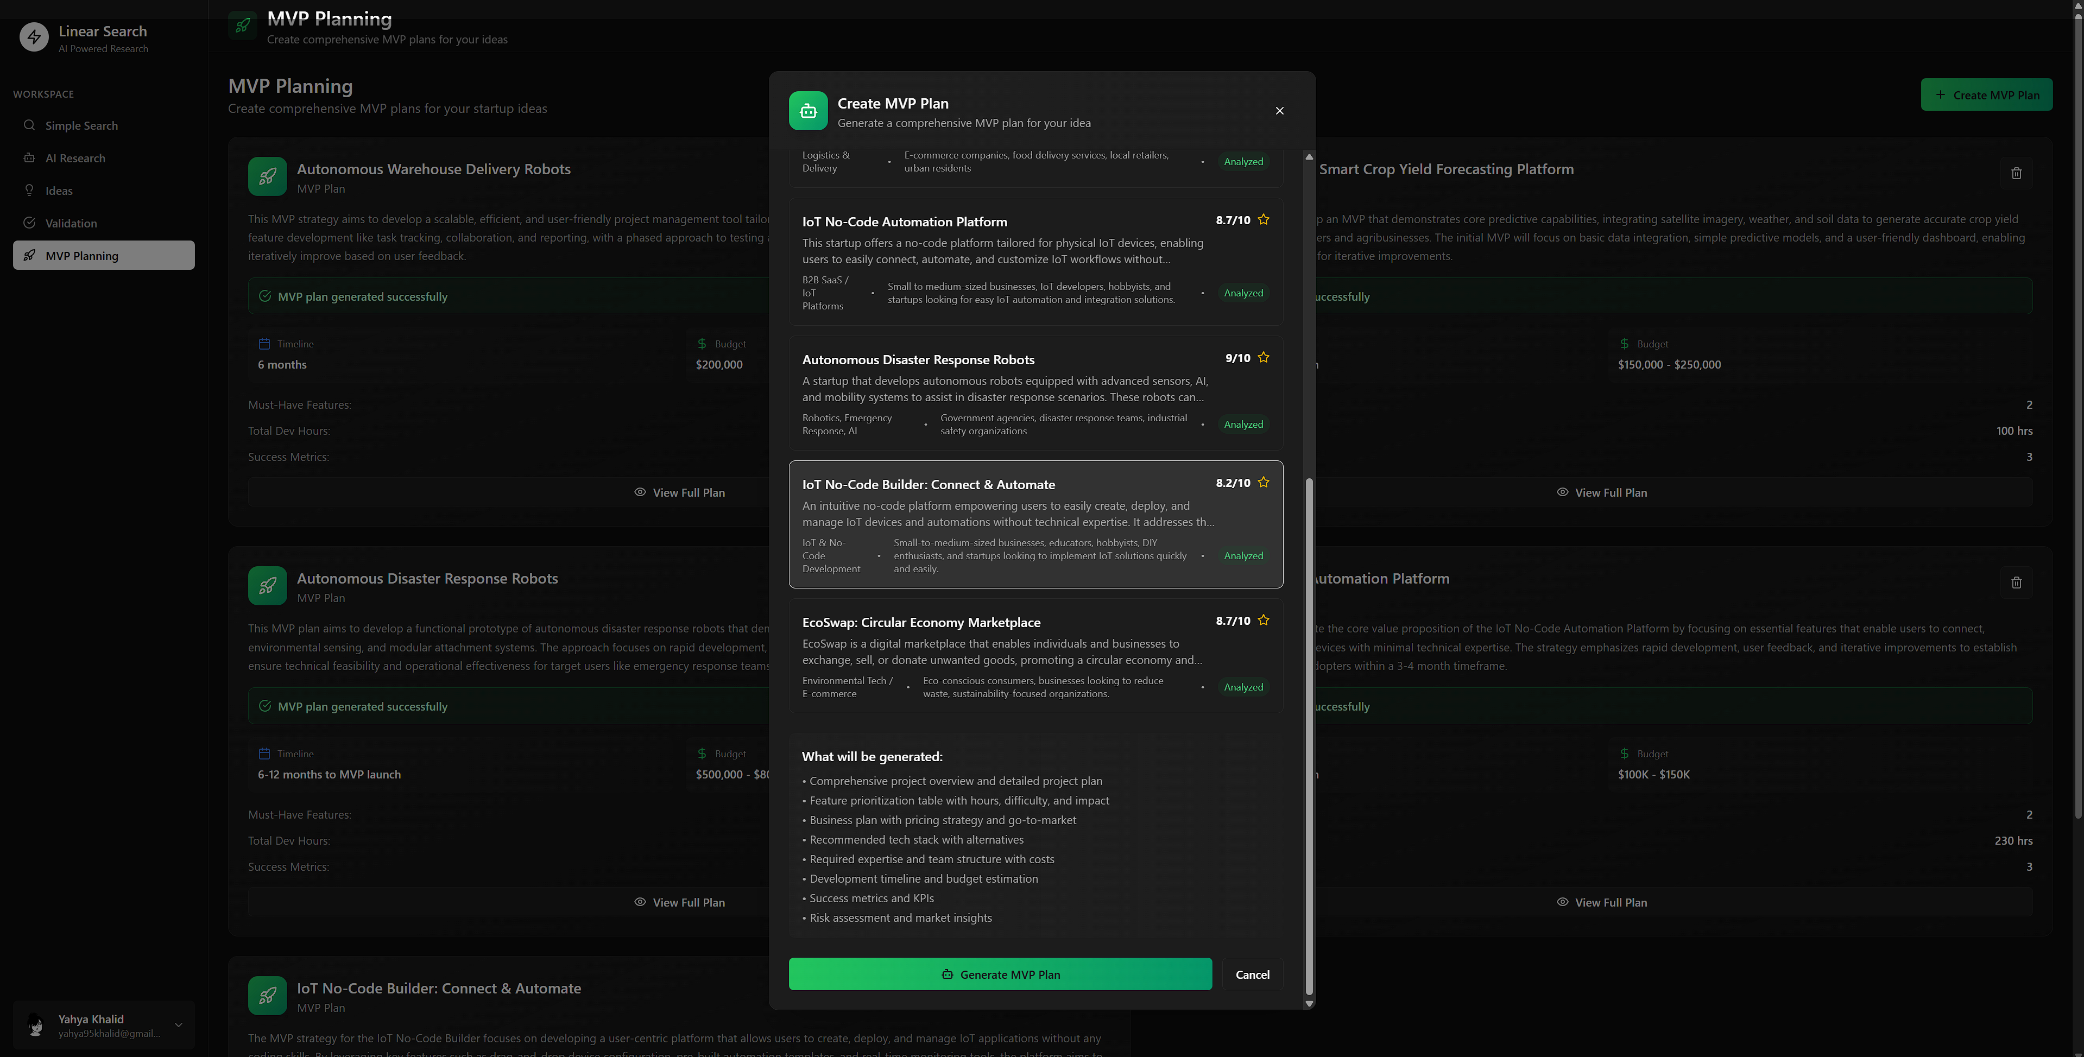Click rocket icon on Warehouse Delivery Robots card

[267, 176]
